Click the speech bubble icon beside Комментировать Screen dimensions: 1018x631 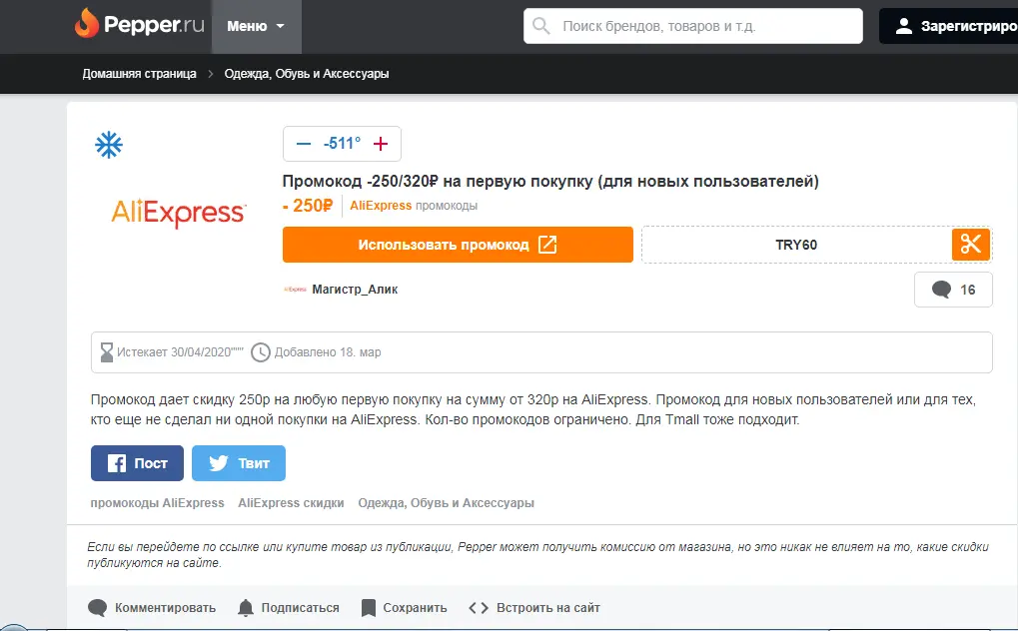[x=97, y=608]
